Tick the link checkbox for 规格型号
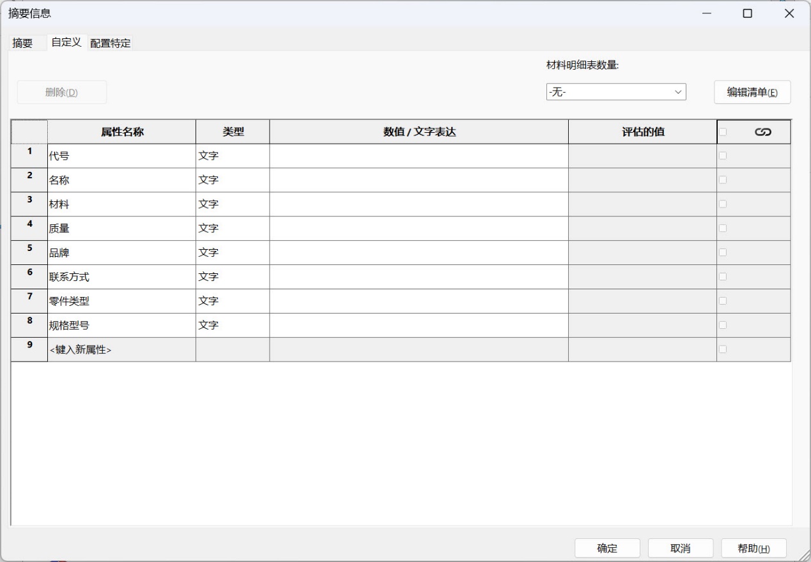 [723, 325]
